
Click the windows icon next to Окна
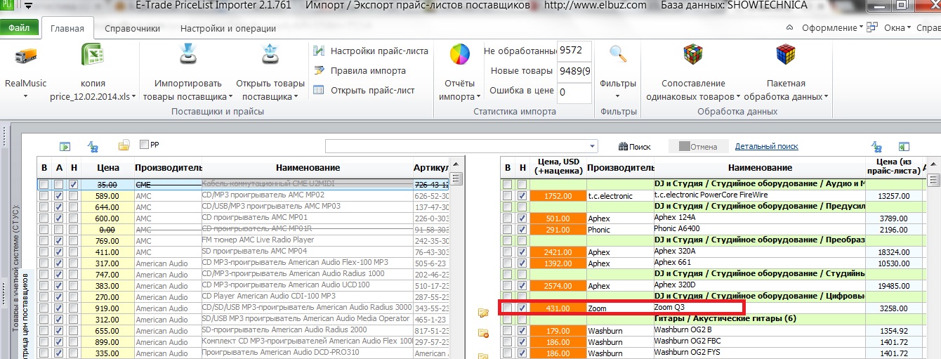click(x=872, y=28)
